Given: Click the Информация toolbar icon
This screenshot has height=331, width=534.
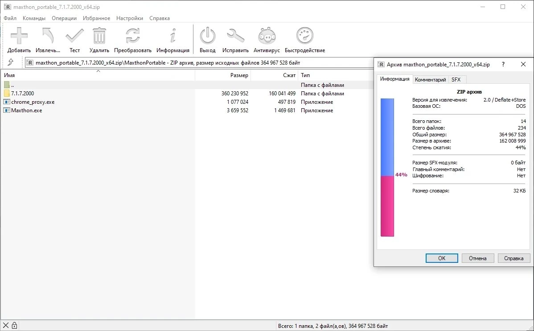Looking at the screenshot, I should point(173,36).
